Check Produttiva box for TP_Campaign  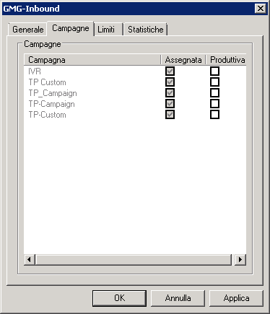[x=214, y=93]
